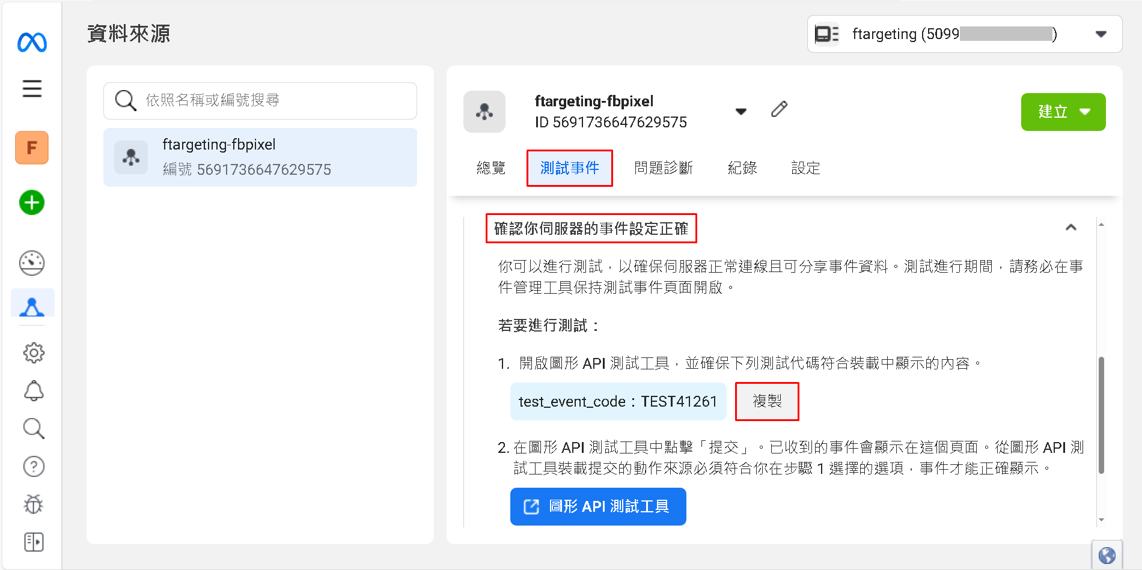The height and width of the screenshot is (570, 1142).
Task: Edit pixel name with pencil icon
Action: tap(779, 109)
